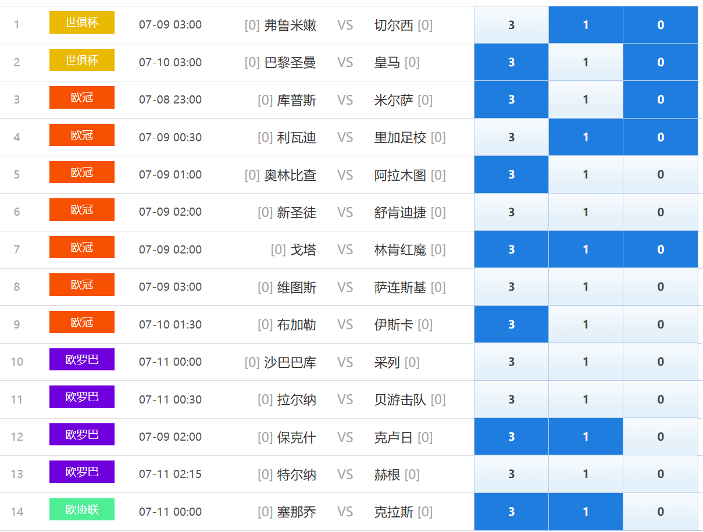Open home team 奥林比查
The width and height of the screenshot is (703, 532).
tap(290, 174)
